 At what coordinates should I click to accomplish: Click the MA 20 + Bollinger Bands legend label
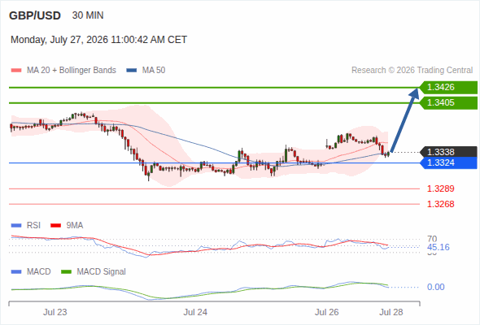tap(72, 71)
